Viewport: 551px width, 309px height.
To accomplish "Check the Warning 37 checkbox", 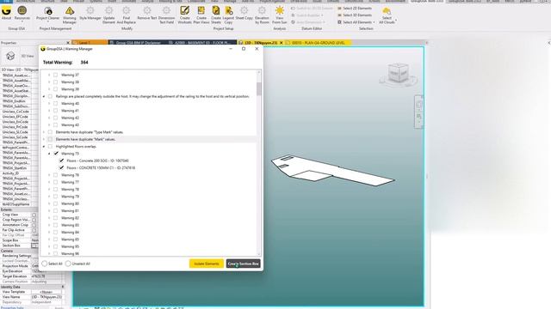I will [55, 75].
